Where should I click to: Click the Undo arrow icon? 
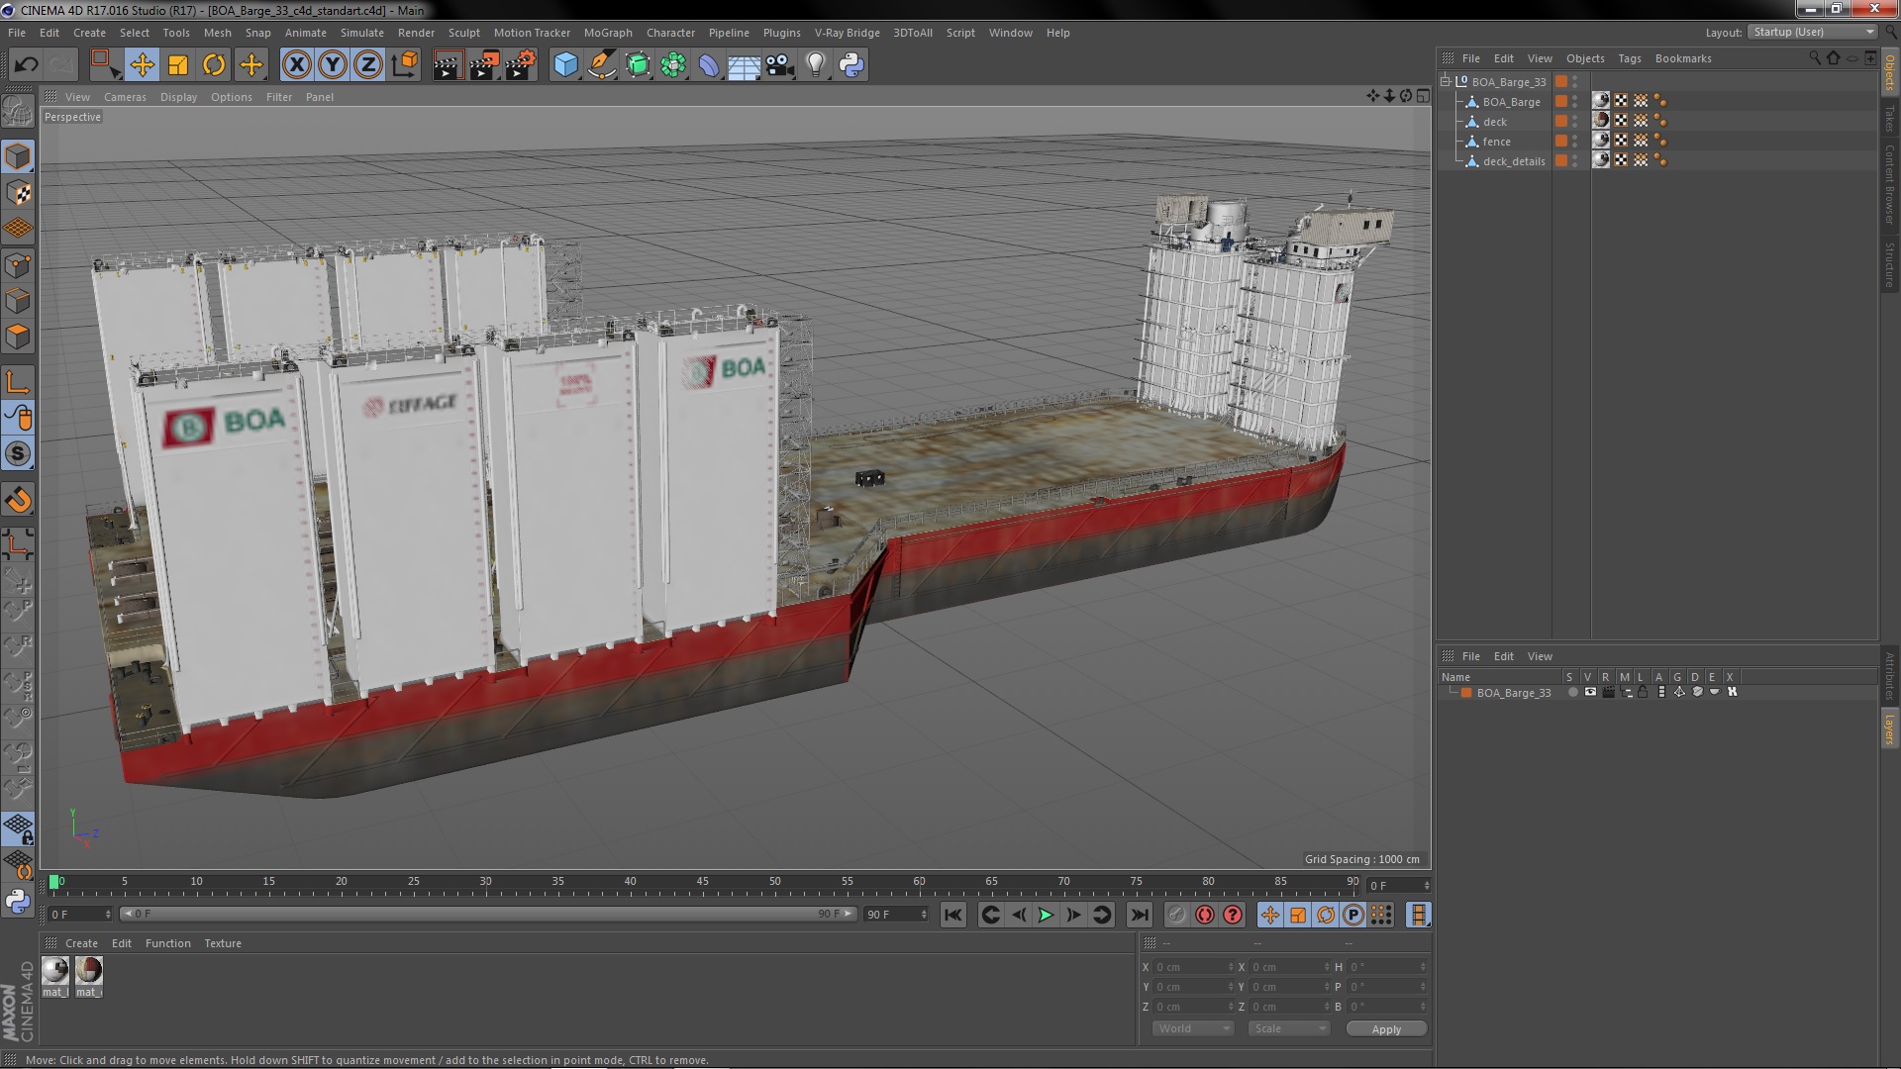click(27, 65)
